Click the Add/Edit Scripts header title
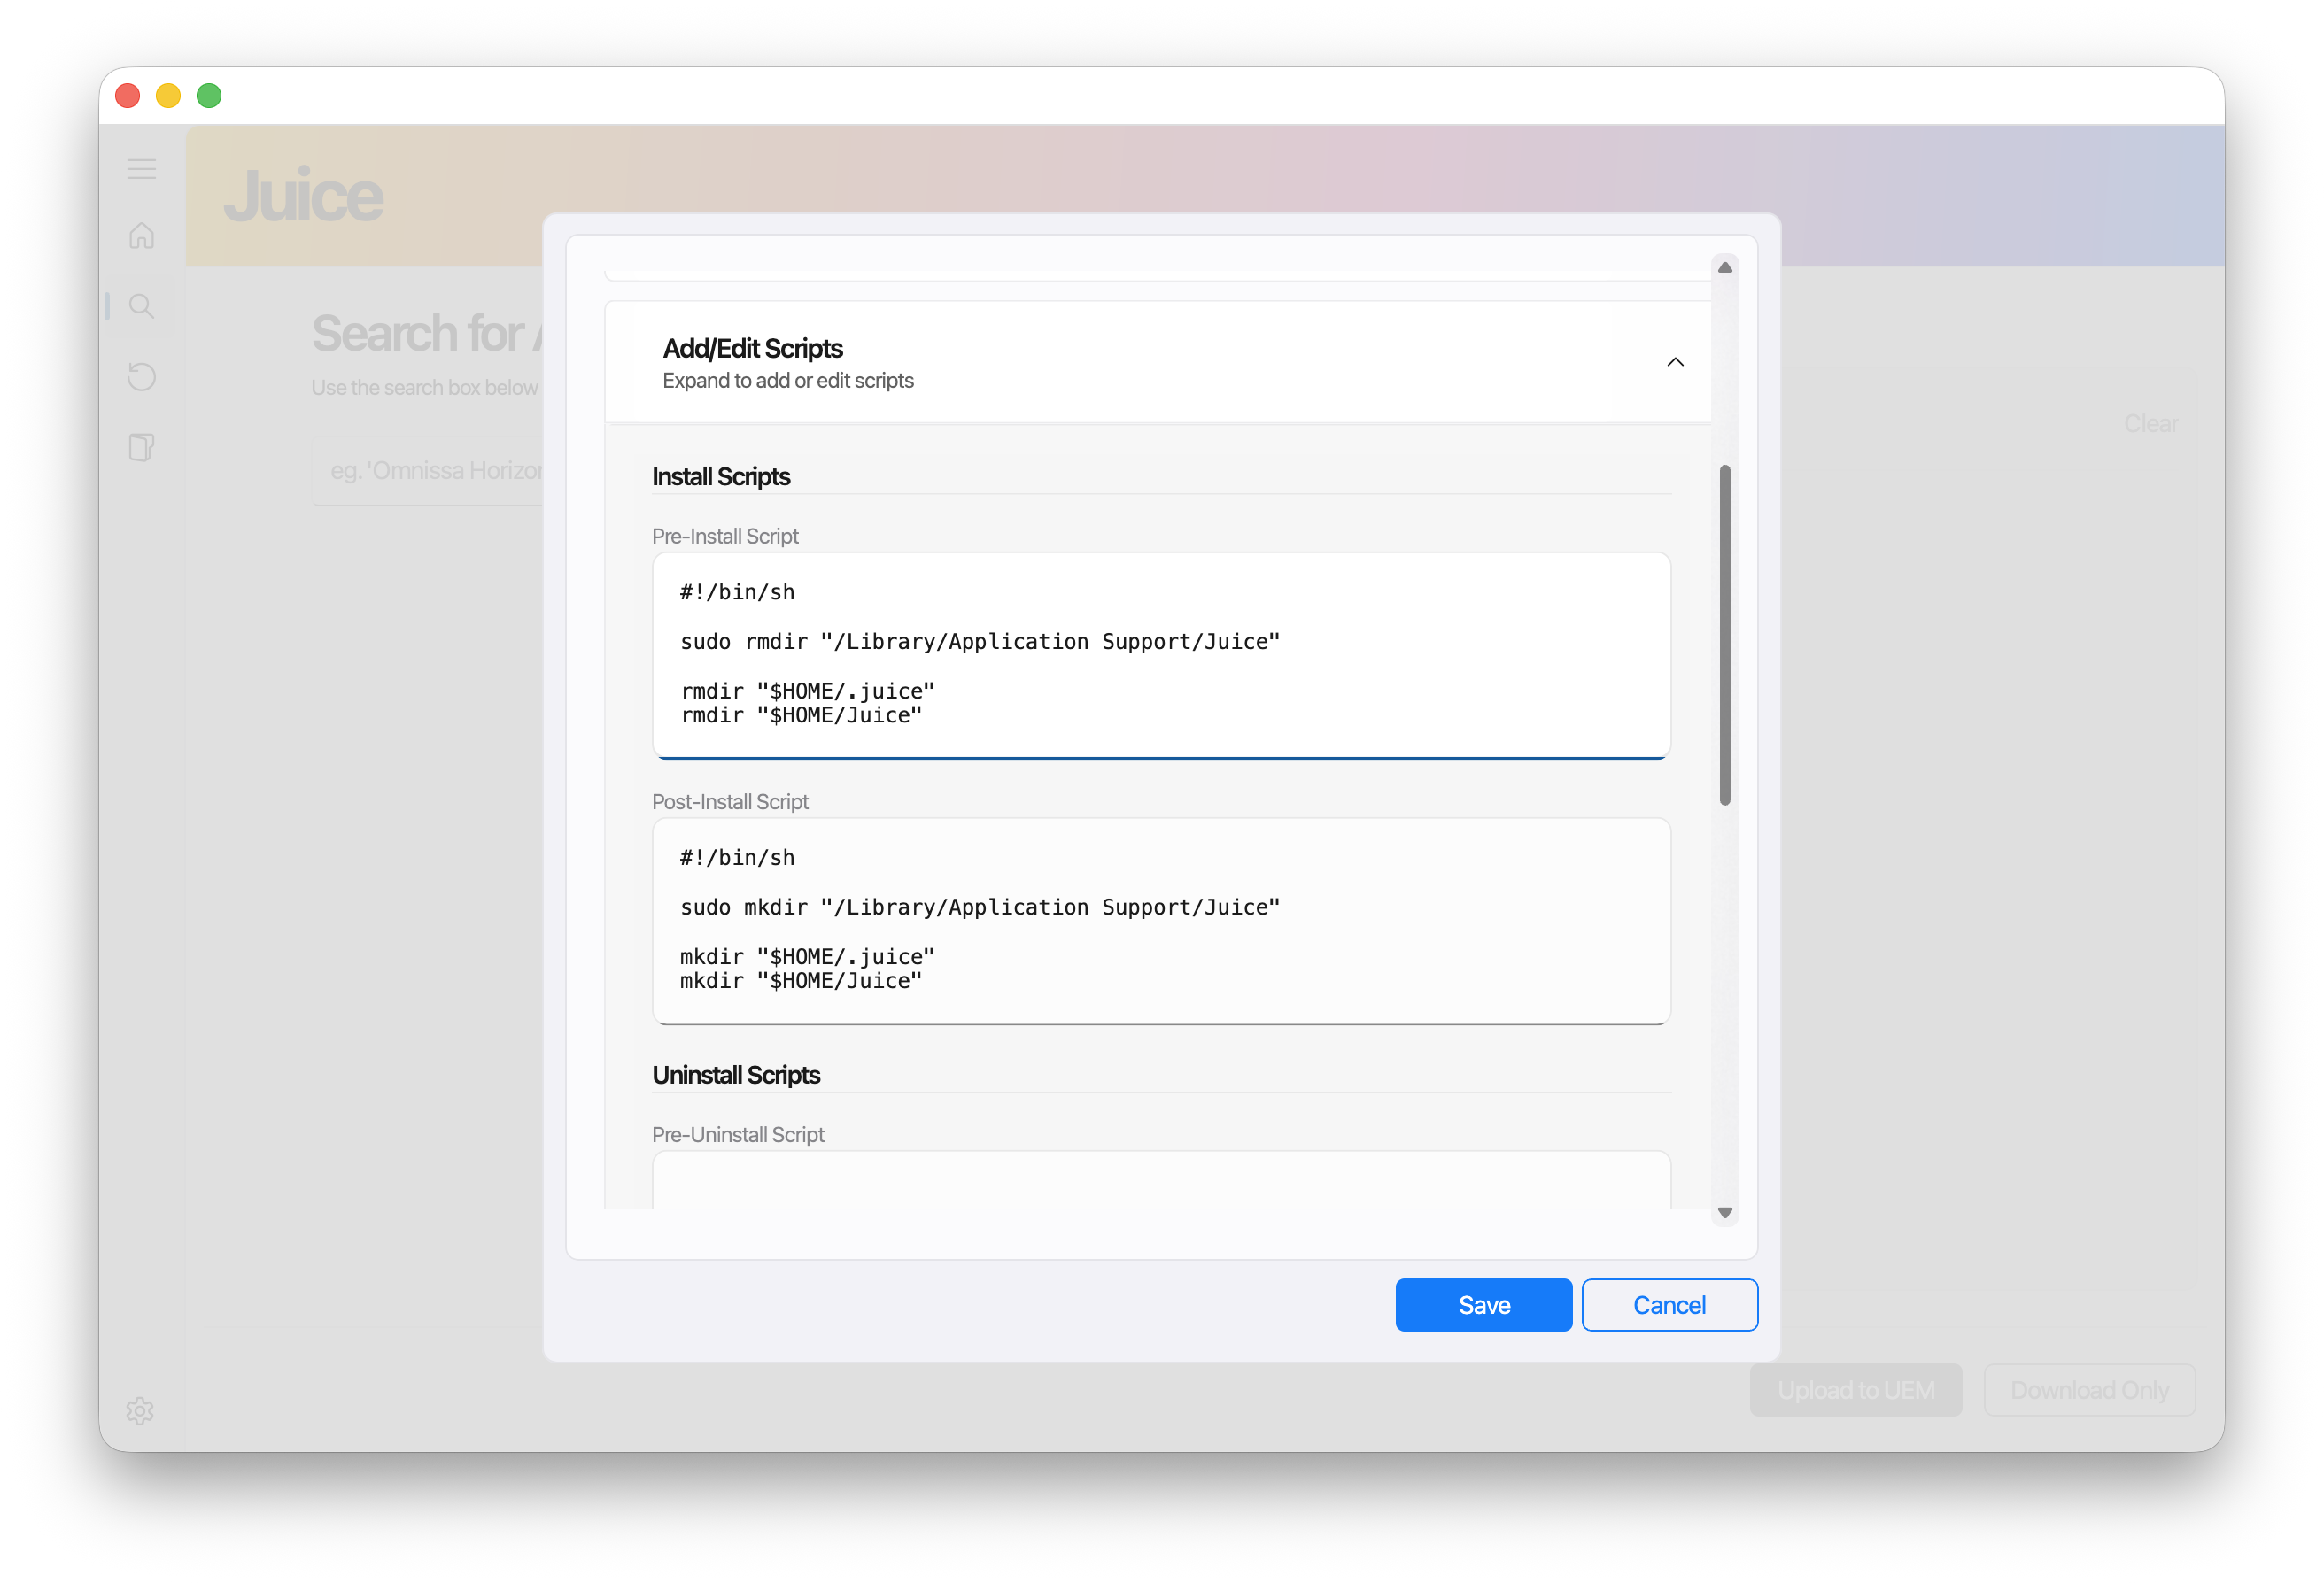The image size is (2324, 1583). [x=752, y=348]
